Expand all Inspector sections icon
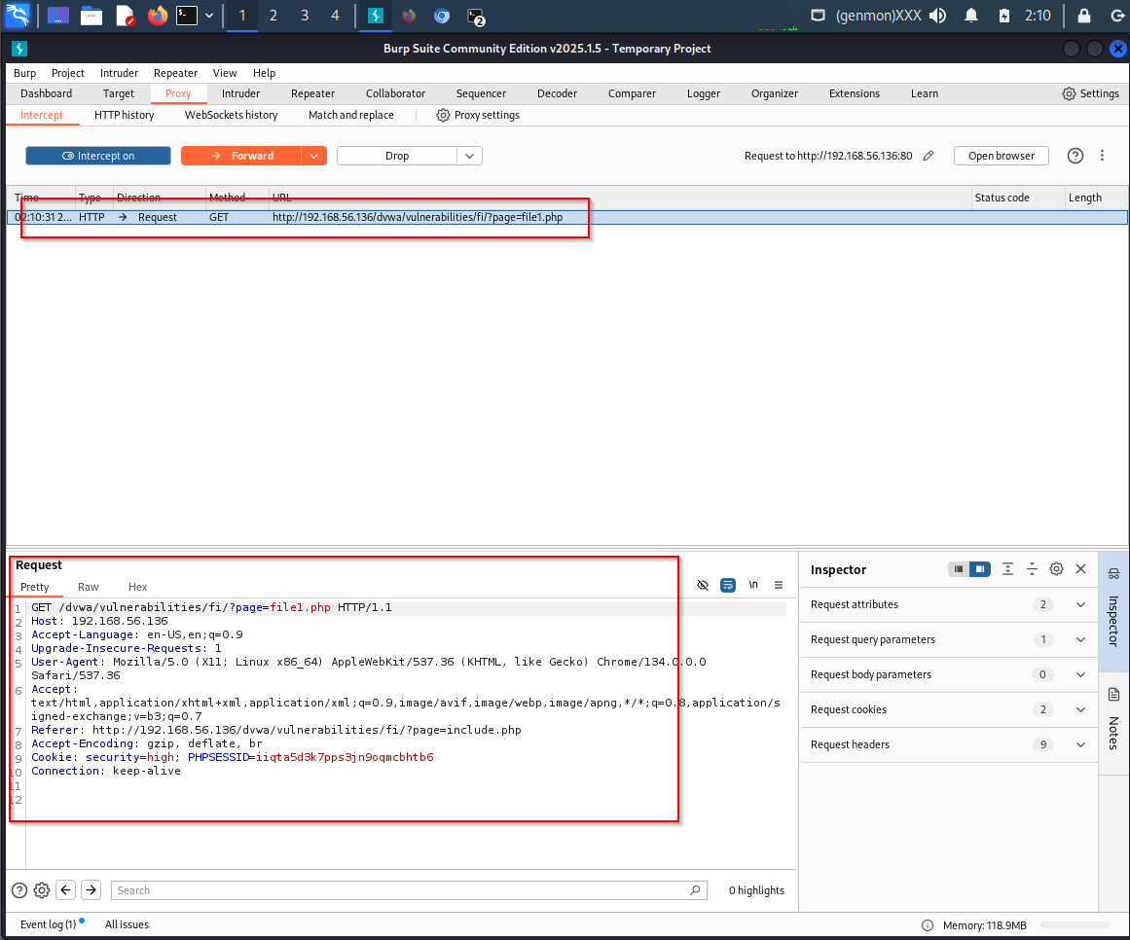The width and height of the screenshot is (1130, 940). tap(1007, 569)
